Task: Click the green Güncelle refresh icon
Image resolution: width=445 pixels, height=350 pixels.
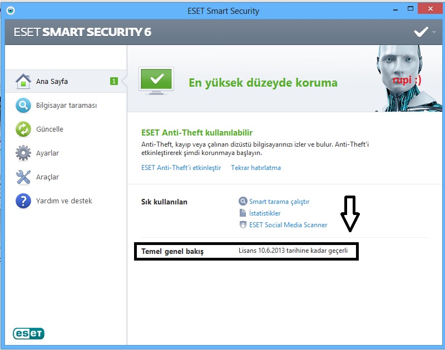Action: click(23, 129)
